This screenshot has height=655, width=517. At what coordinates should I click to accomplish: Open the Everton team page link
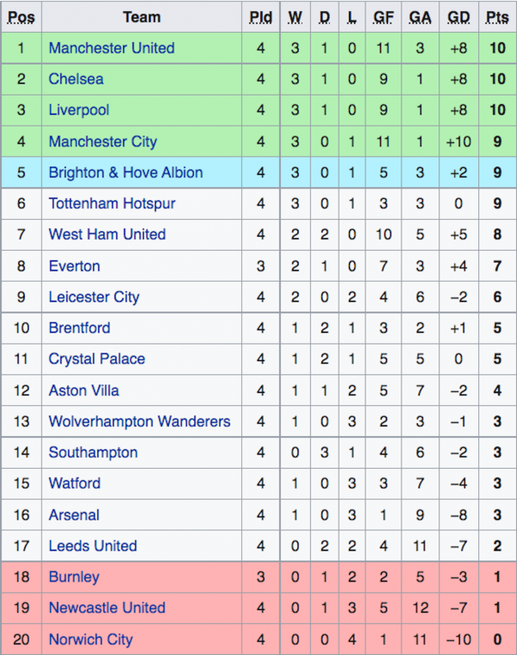click(74, 266)
